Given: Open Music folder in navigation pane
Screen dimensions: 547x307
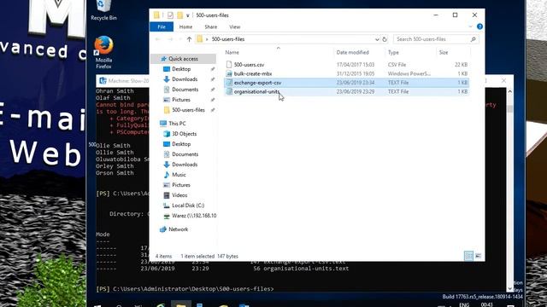Looking at the screenshot, I should 179,175.
